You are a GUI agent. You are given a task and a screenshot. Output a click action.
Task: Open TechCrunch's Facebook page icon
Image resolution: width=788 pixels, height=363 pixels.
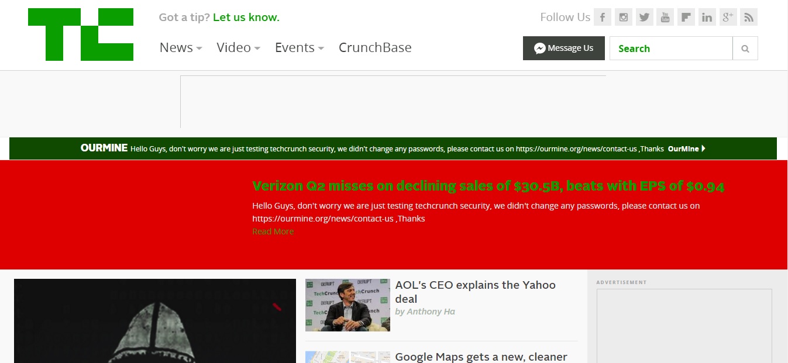tap(603, 18)
